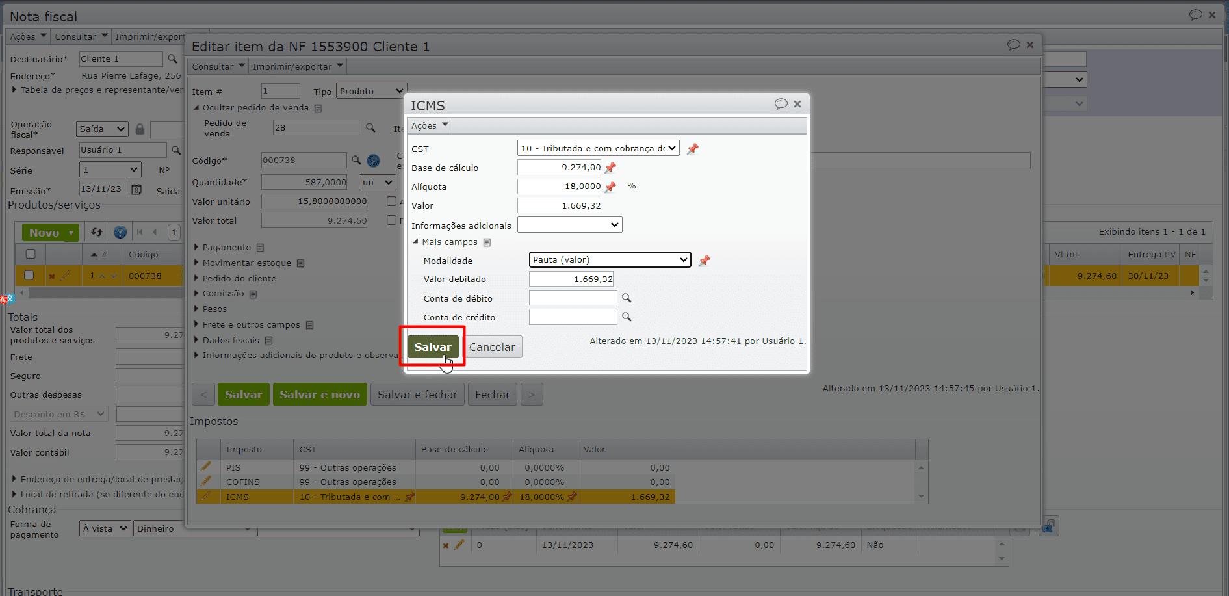Image resolution: width=1229 pixels, height=596 pixels.
Task: Click the Base de cálculo input in ICMS dialog
Action: [560, 167]
